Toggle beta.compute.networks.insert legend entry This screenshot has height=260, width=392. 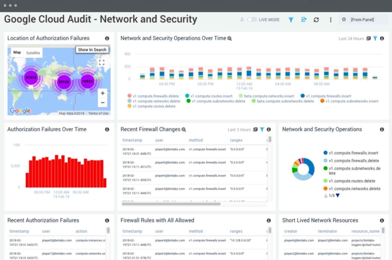[267, 96]
